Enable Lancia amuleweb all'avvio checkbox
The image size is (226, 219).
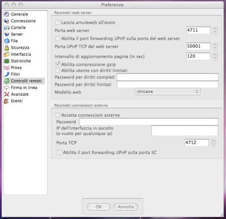(x=57, y=22)
